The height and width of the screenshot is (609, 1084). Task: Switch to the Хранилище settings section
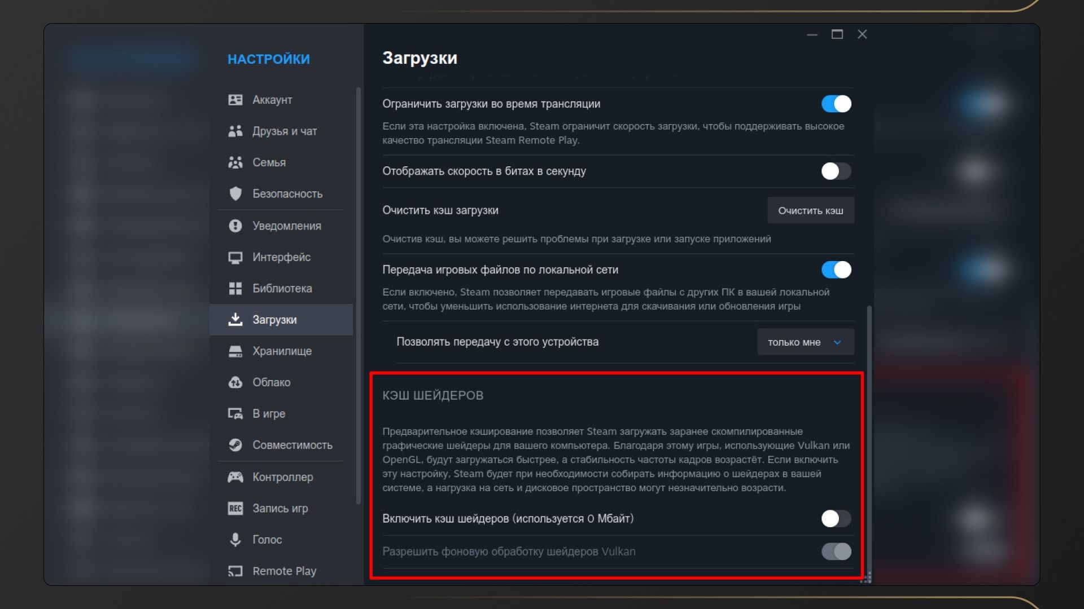[282, 351]
